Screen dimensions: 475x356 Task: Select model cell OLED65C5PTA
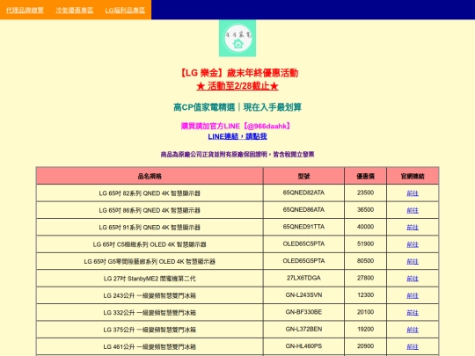(303, 243)
